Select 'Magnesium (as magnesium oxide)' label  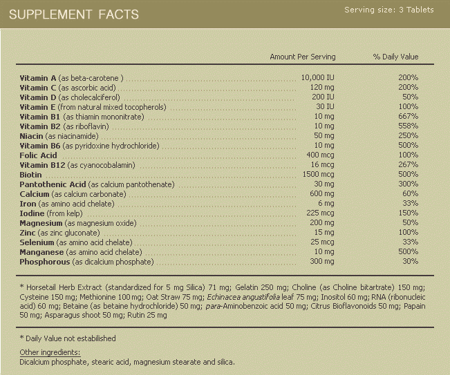[x=78, y=223]
